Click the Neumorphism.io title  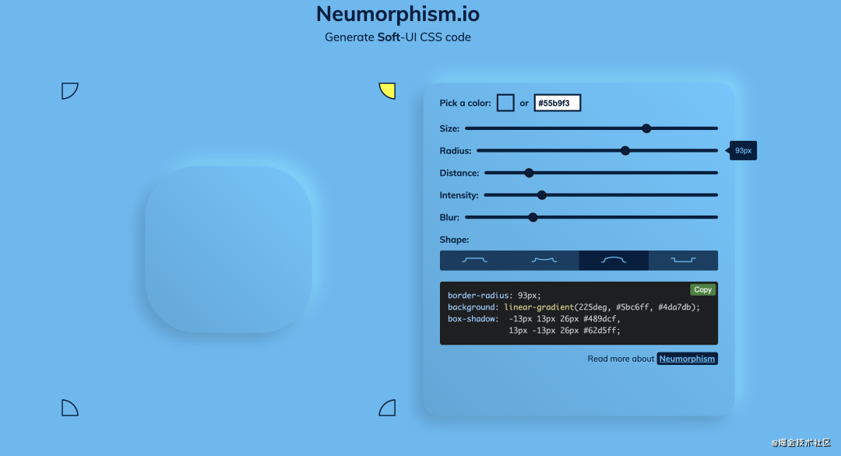[398, 14]
